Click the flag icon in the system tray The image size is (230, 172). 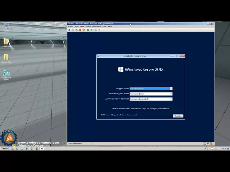point(208,149)
